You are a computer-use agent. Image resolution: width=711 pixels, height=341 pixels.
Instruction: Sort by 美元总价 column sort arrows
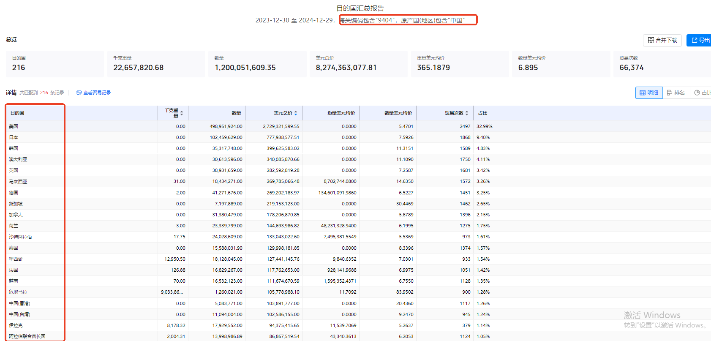296,113
